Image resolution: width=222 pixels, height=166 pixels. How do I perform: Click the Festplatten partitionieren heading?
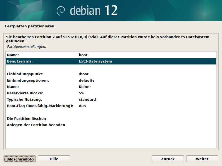point(29,26)
